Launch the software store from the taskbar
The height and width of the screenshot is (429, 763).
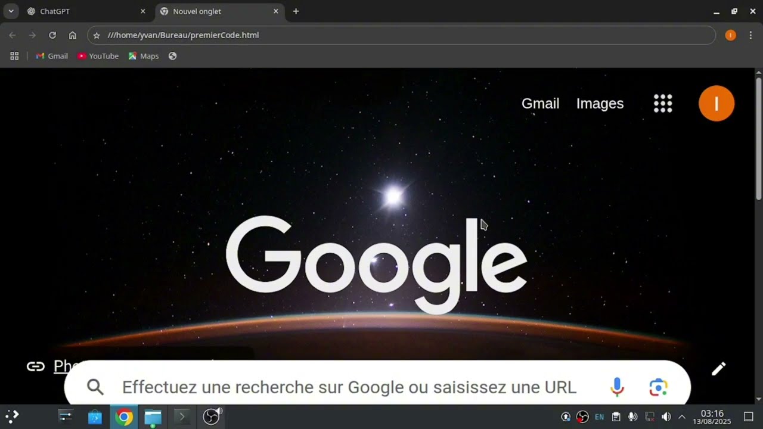(95, 417)
